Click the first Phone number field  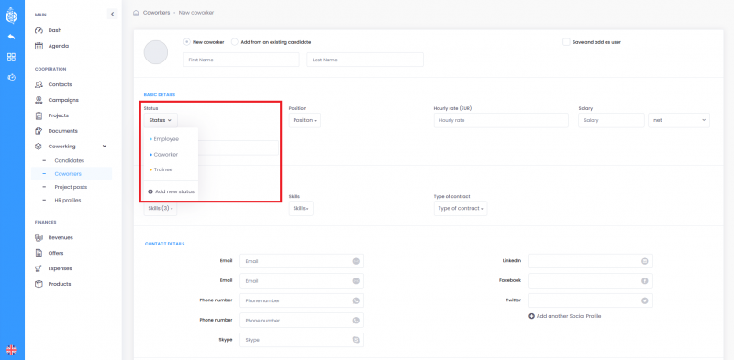point(302,300)
